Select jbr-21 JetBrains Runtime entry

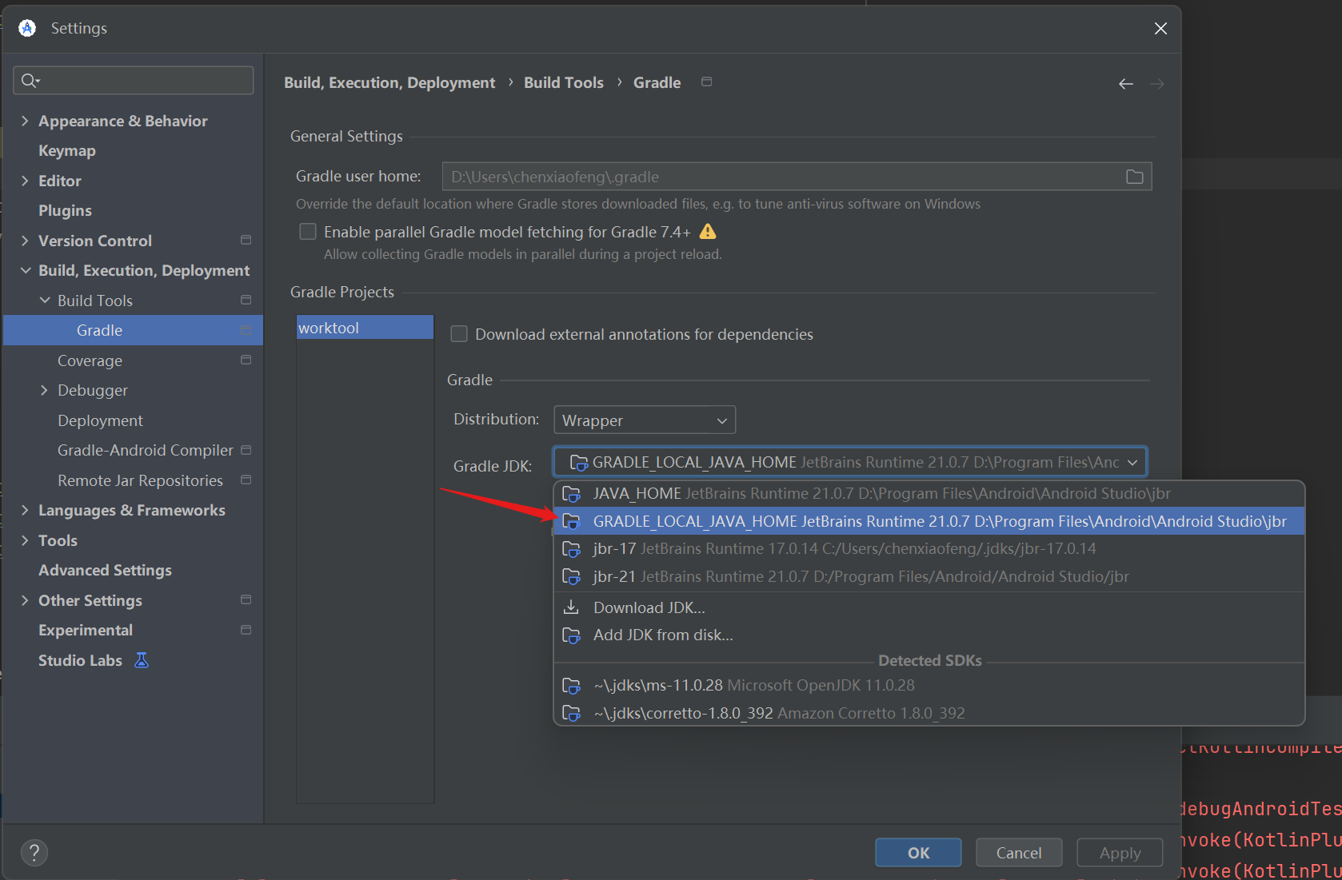[x=929, y=576]
